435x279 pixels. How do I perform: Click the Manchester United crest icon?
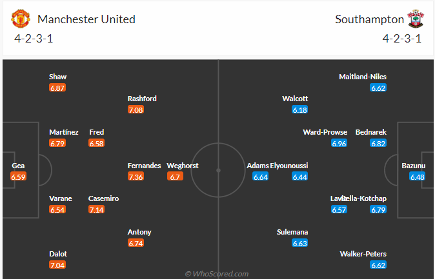(21, 19)
